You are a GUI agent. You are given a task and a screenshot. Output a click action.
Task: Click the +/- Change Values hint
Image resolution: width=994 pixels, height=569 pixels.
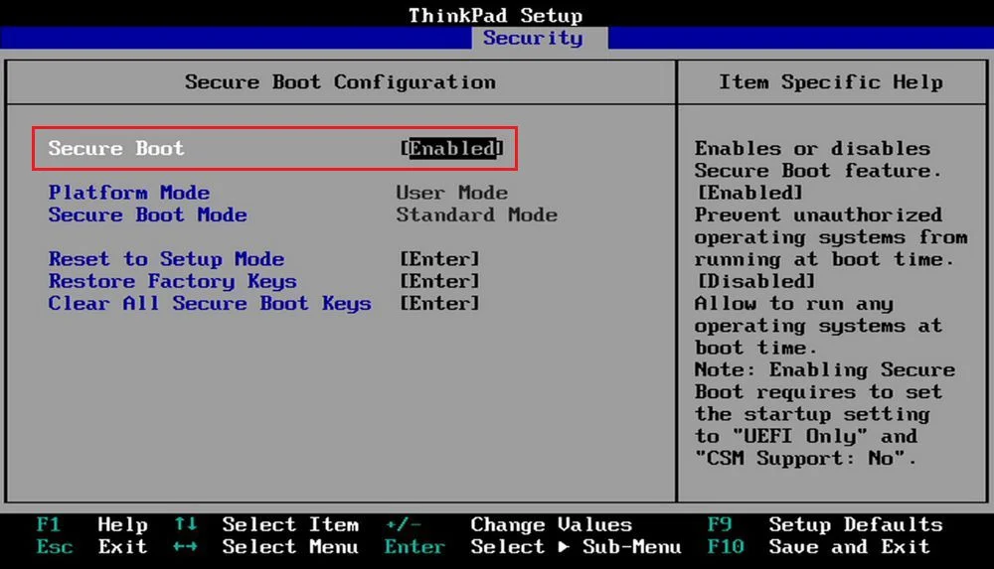(x=508, y=524)
